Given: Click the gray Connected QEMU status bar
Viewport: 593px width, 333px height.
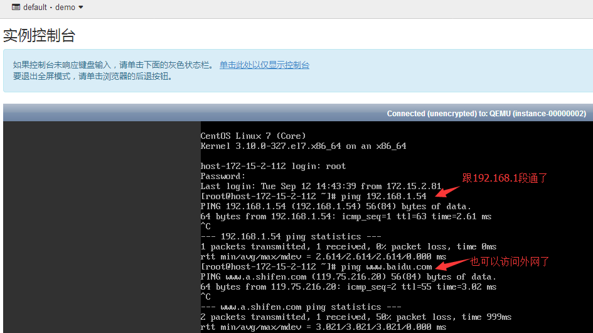Looking at the screenshot, I should tap(297, 113).
